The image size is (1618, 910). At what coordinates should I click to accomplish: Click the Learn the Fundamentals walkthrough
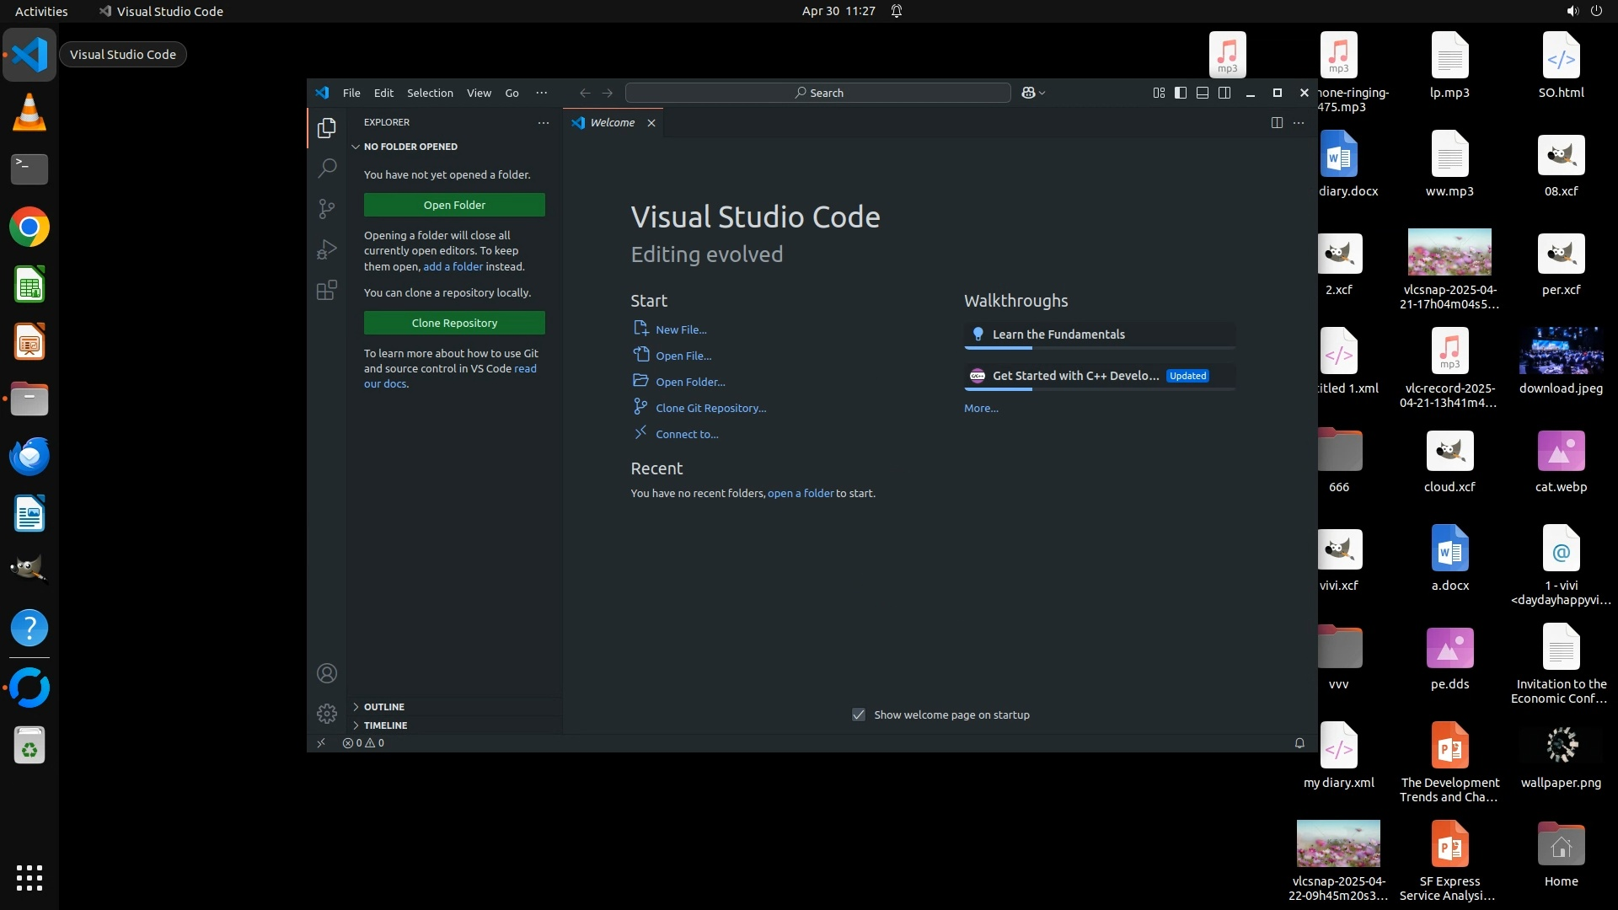[x=1058, y=335]
